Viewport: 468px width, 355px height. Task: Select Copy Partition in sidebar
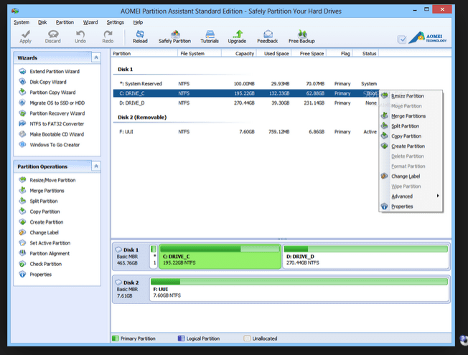pyautogui.click(x=39, y=212)
